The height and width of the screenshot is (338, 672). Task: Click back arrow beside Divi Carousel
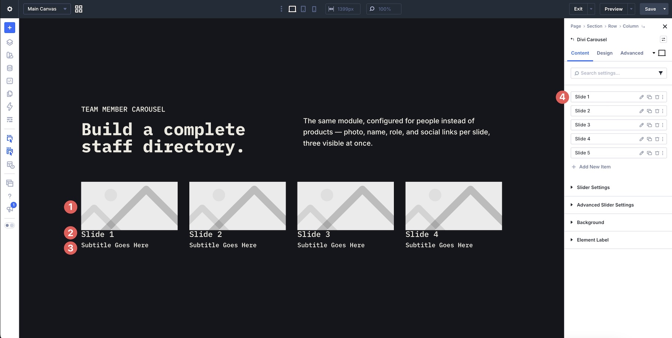tap(572, 39)
